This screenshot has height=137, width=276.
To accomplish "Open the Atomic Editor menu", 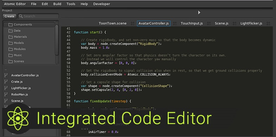I will click(x=15, y=4).
